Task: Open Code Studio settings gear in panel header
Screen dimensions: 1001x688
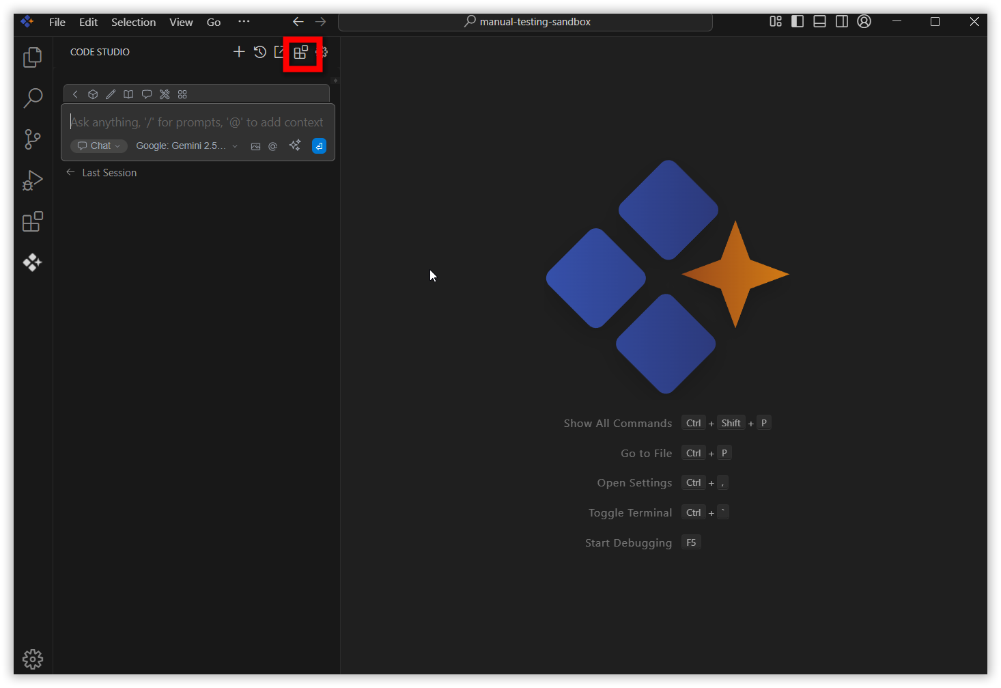Action: (x=322, y=52)
